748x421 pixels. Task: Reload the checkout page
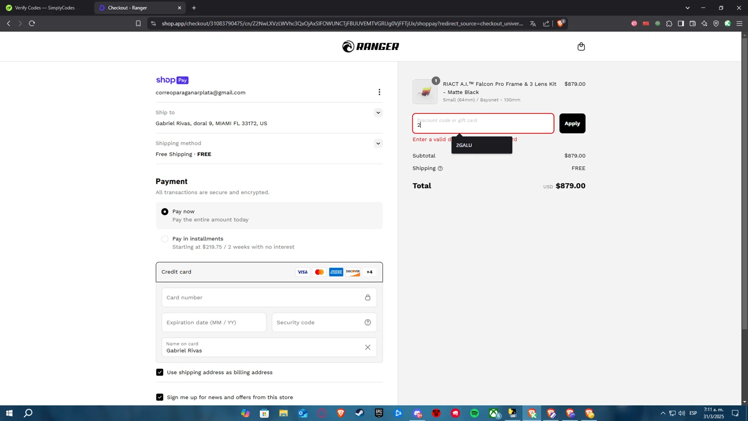pyautogui.click(x=32, y=23)
